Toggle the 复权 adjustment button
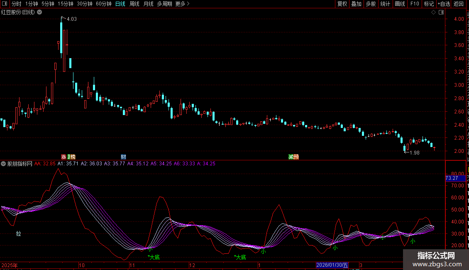Image resolution: width=469 pixels, height=270 pixels. [342, 4]
